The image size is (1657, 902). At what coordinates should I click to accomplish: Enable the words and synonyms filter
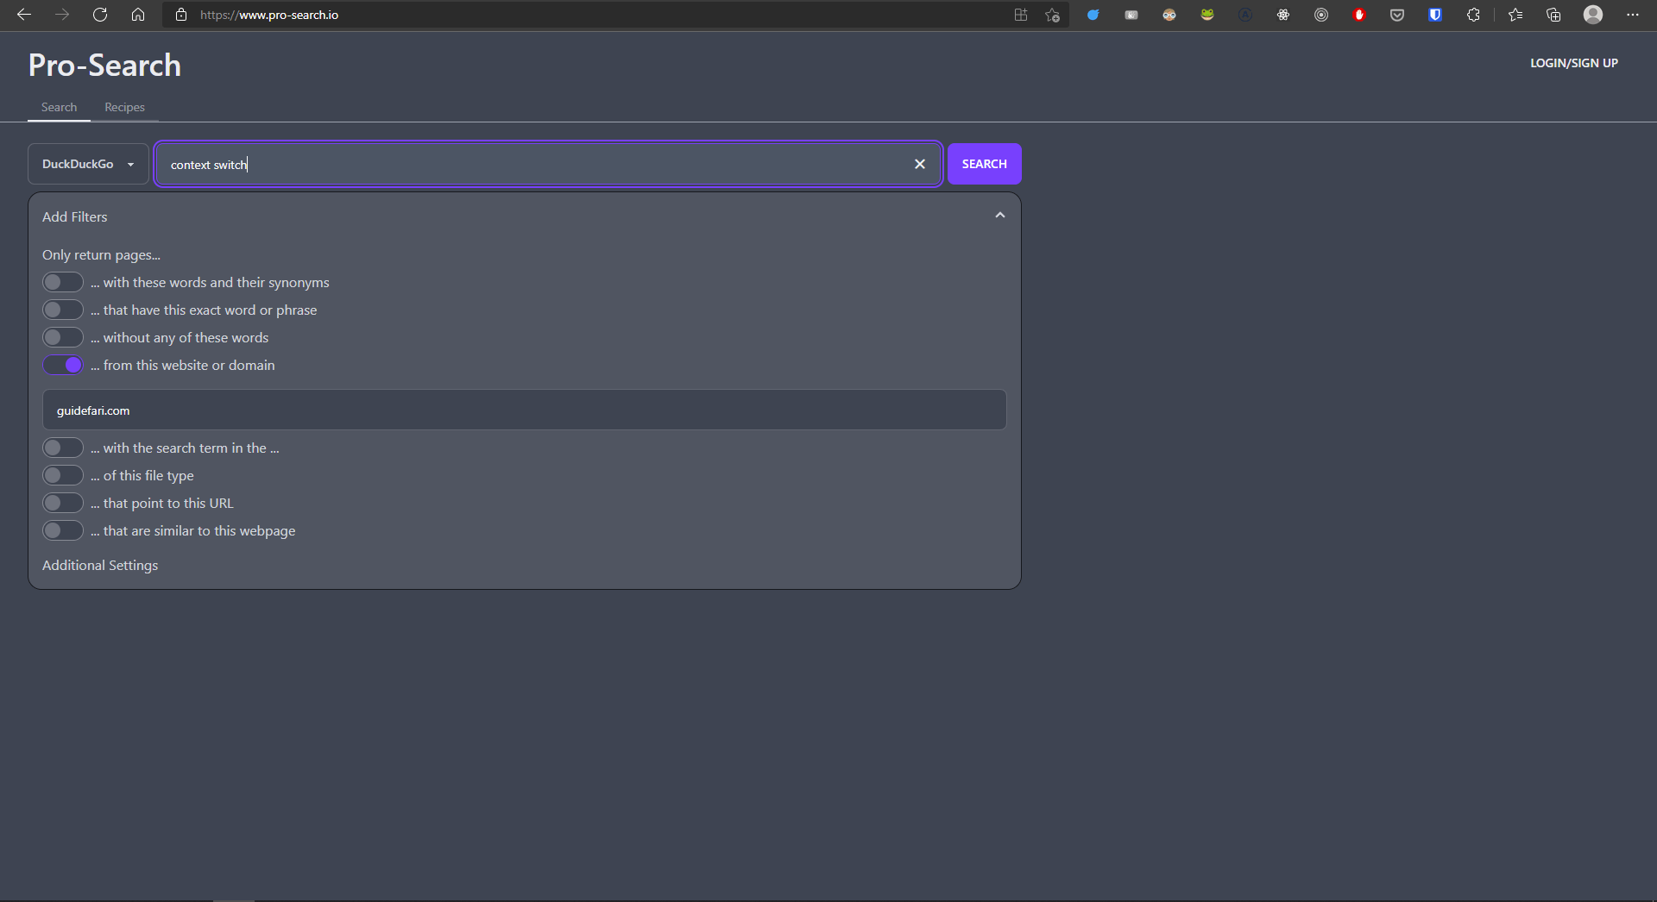[63, 282]
